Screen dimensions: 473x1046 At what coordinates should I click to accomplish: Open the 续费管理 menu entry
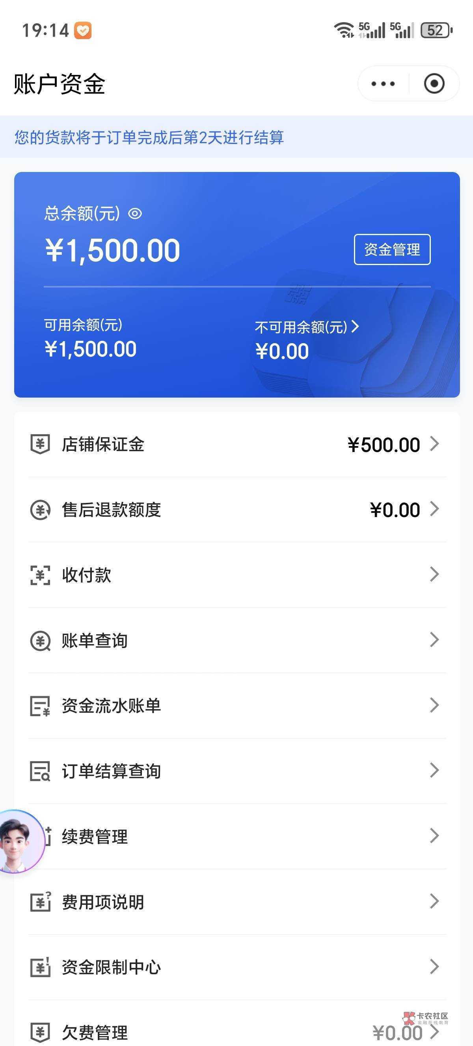coord(95,837)
